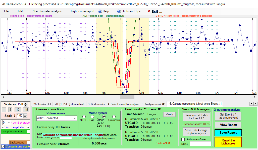Click the View Report button

pos(228,125)
